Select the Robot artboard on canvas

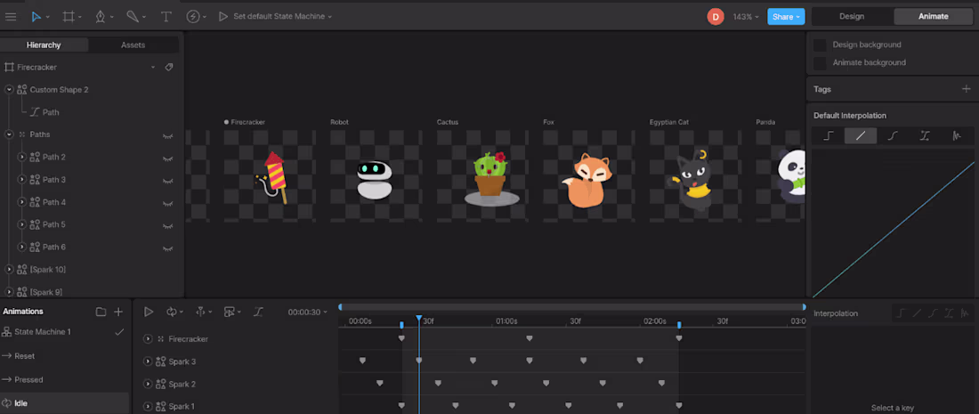376,175
